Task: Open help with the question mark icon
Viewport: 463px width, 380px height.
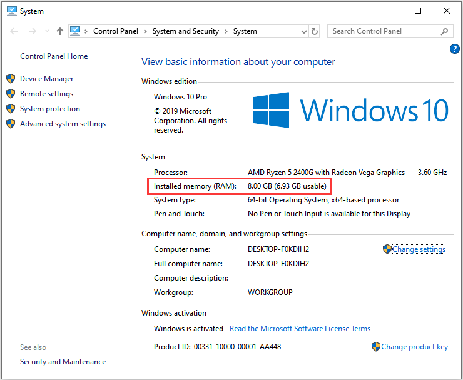Action: tap(454, 49)
